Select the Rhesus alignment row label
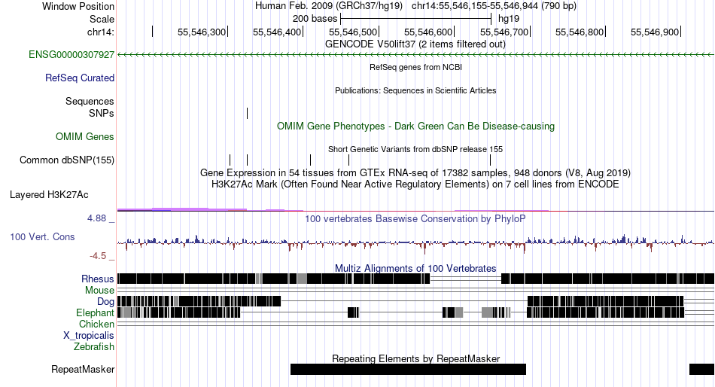Viewport: 715px width, 387px height. (98, 279)
